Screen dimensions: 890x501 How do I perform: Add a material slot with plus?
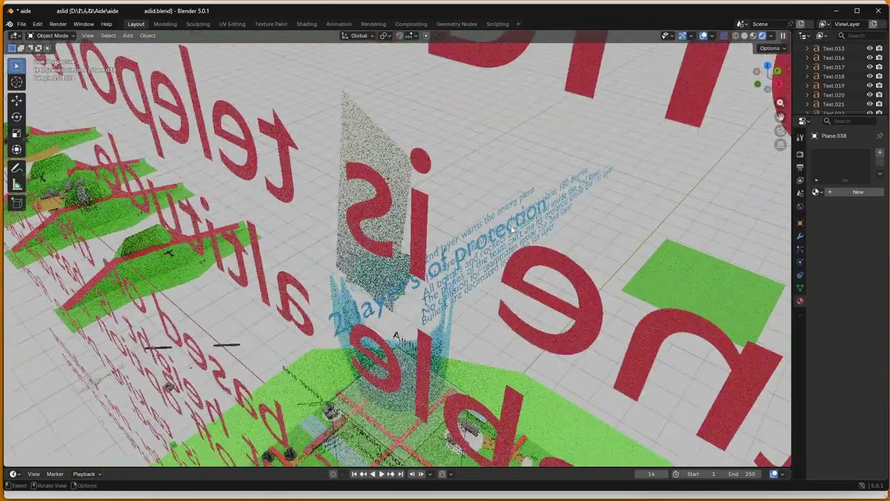click(x=880, y=152)
